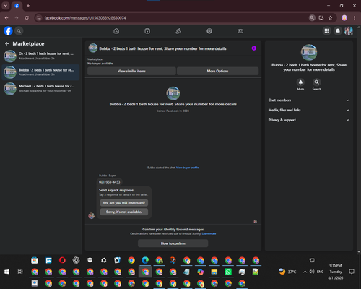Open the Gaming controller icon in top navigation
Image resolution: width=361 pixels, height=289 pixels.
[240, 31]
